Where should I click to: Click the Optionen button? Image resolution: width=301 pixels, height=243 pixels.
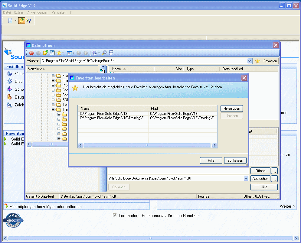(119, 187)
